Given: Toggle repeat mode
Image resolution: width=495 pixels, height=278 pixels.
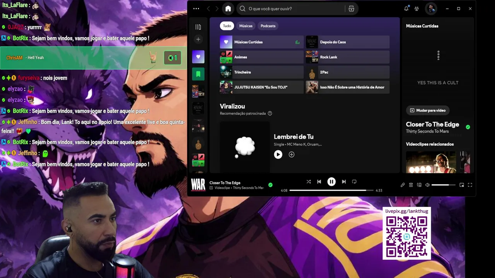Looking at the screenshot, I should 354,181.
